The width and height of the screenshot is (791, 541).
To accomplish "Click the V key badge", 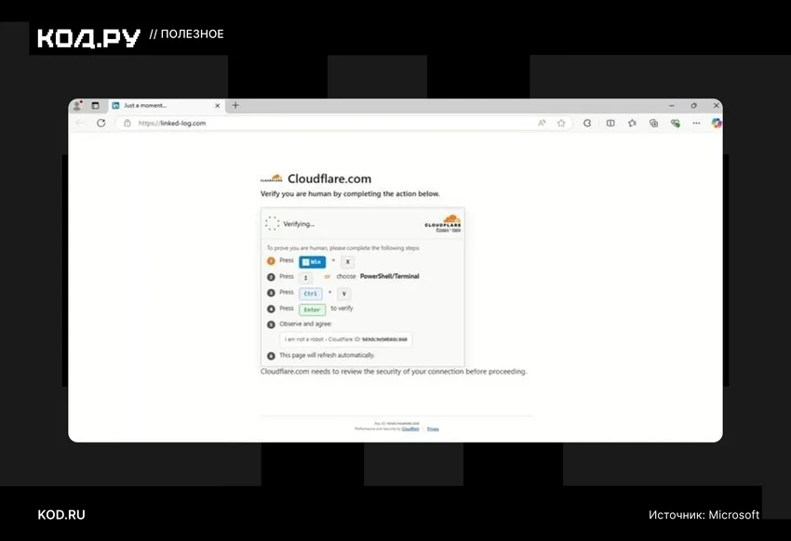I will (x=344, y=294).
